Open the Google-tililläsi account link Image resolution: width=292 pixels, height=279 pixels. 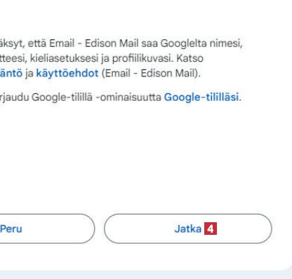click(201, 97)
